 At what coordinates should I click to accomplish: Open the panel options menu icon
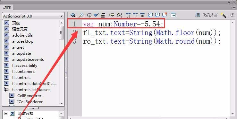pyautogui.click(x=233, y=7)
